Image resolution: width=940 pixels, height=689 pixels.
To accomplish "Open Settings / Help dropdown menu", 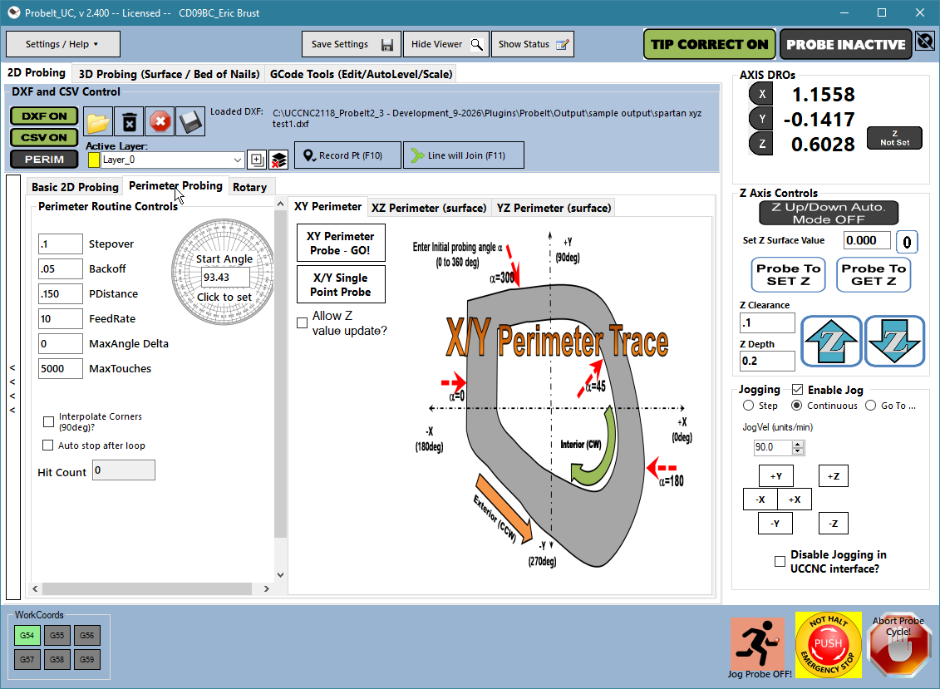I will coord(62,44).
